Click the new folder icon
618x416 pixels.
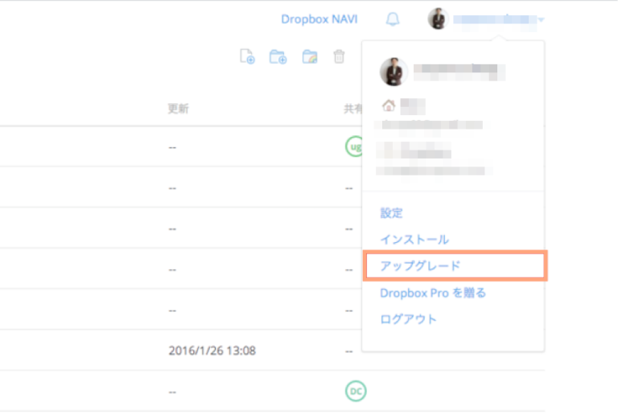tap(278, 56)
